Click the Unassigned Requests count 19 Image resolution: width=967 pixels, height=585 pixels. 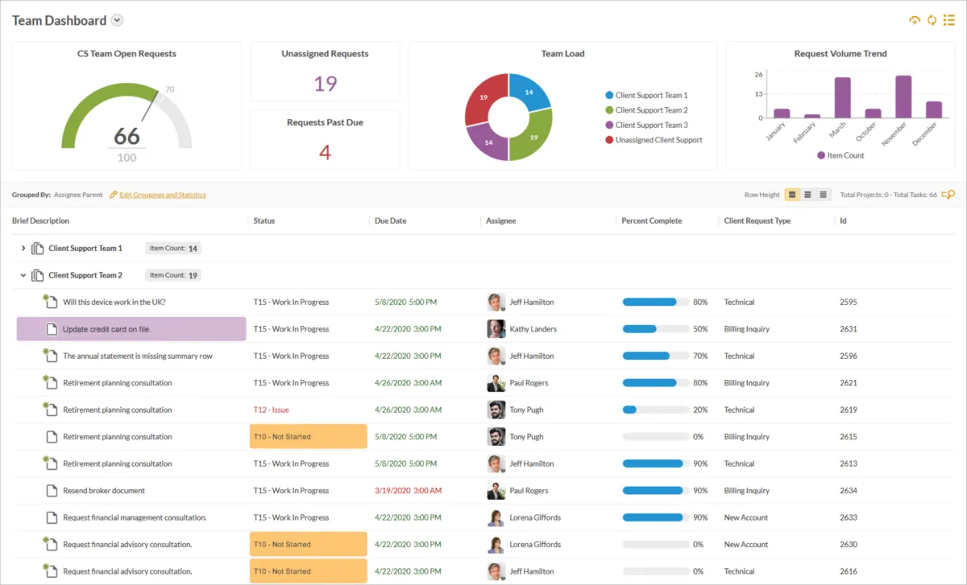point(325,84)
